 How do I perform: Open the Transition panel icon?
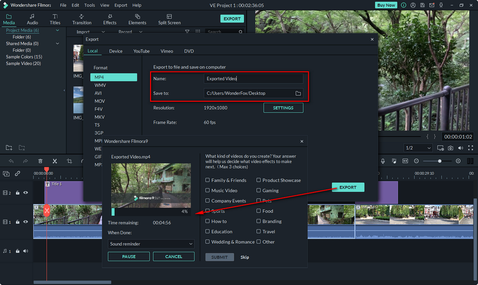tap(81, 16)
